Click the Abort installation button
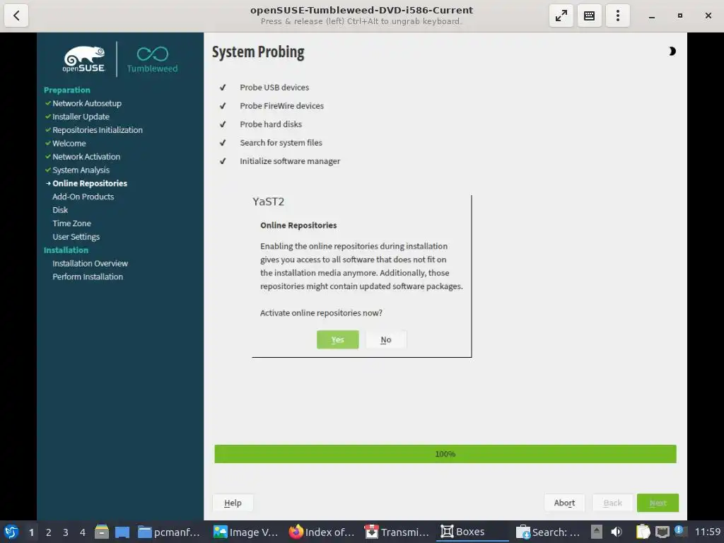Screen dimensions: 724x543 tap(564, 503)
